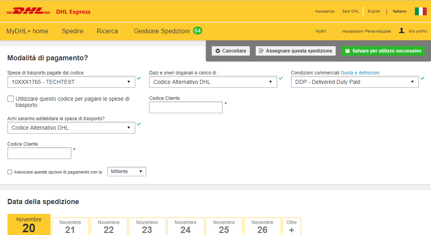Open the Assistenza link
The height and width of the screenshot is (235, 431).
pyautogui.click(x=325, y=11)
